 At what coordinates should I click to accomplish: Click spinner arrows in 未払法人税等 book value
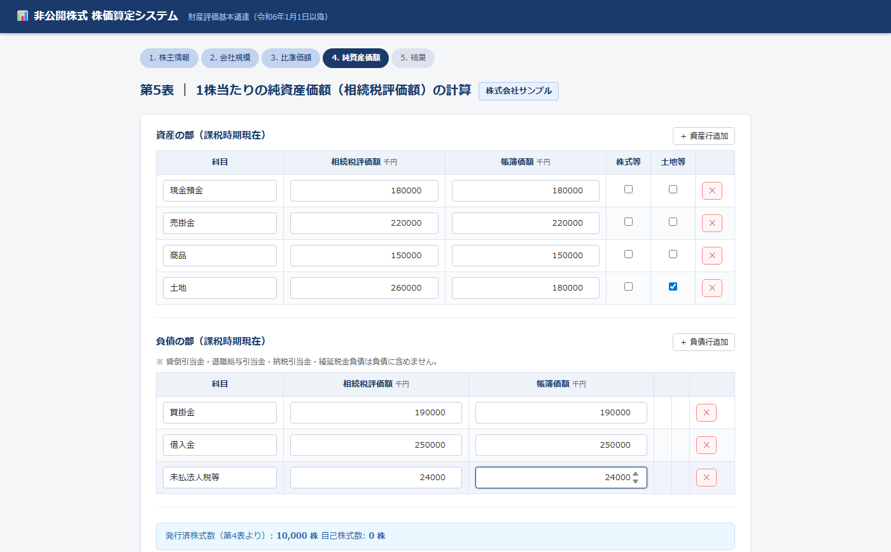click(635, 478)
